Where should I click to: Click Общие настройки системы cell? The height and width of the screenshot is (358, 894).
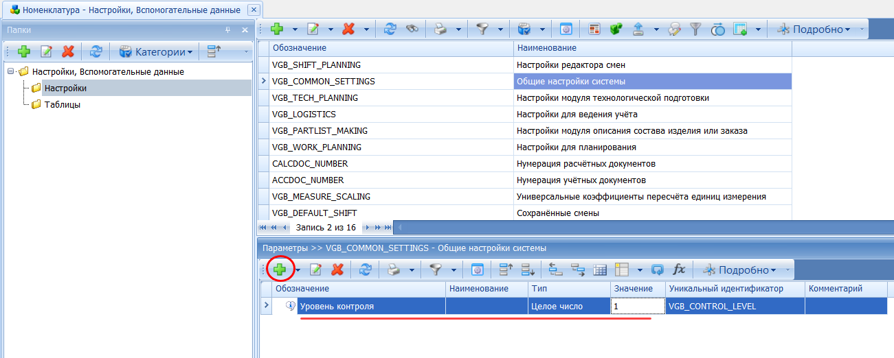[x=652, y=81]
